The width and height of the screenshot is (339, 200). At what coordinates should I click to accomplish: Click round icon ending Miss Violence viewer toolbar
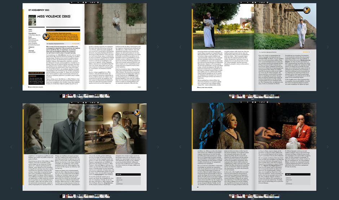pos(98,3)
